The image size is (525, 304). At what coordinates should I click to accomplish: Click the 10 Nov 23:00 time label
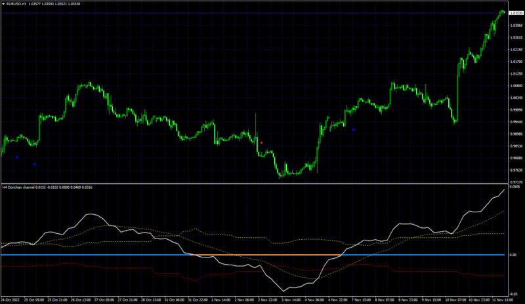pos(479,300)
